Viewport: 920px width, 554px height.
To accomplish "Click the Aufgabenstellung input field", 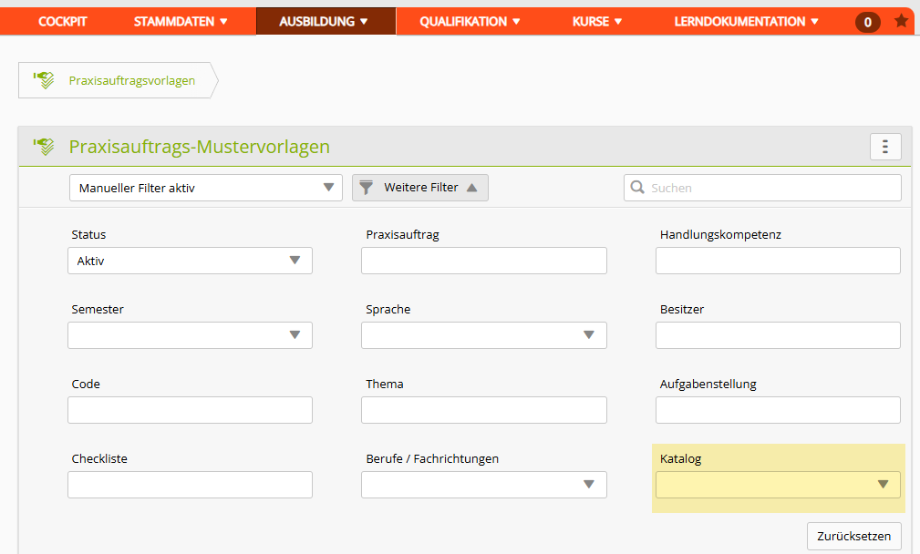I will pos(778,410).
